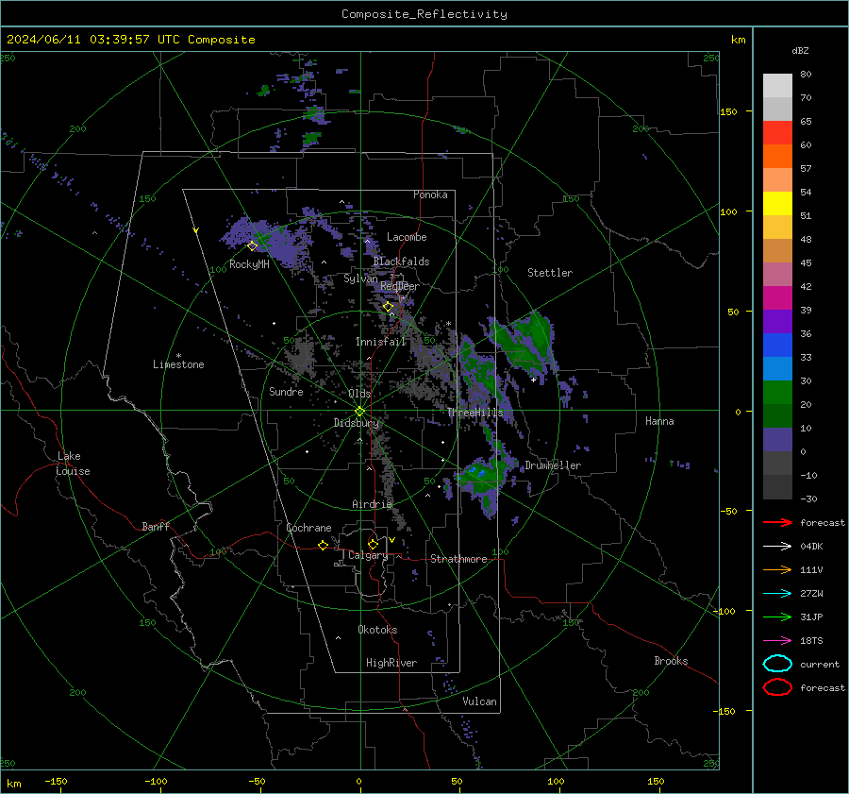Select the 20 dBZ green color swatch
Image resolution: width=849 pixels, height=794 pixels.
click(777, 393)
